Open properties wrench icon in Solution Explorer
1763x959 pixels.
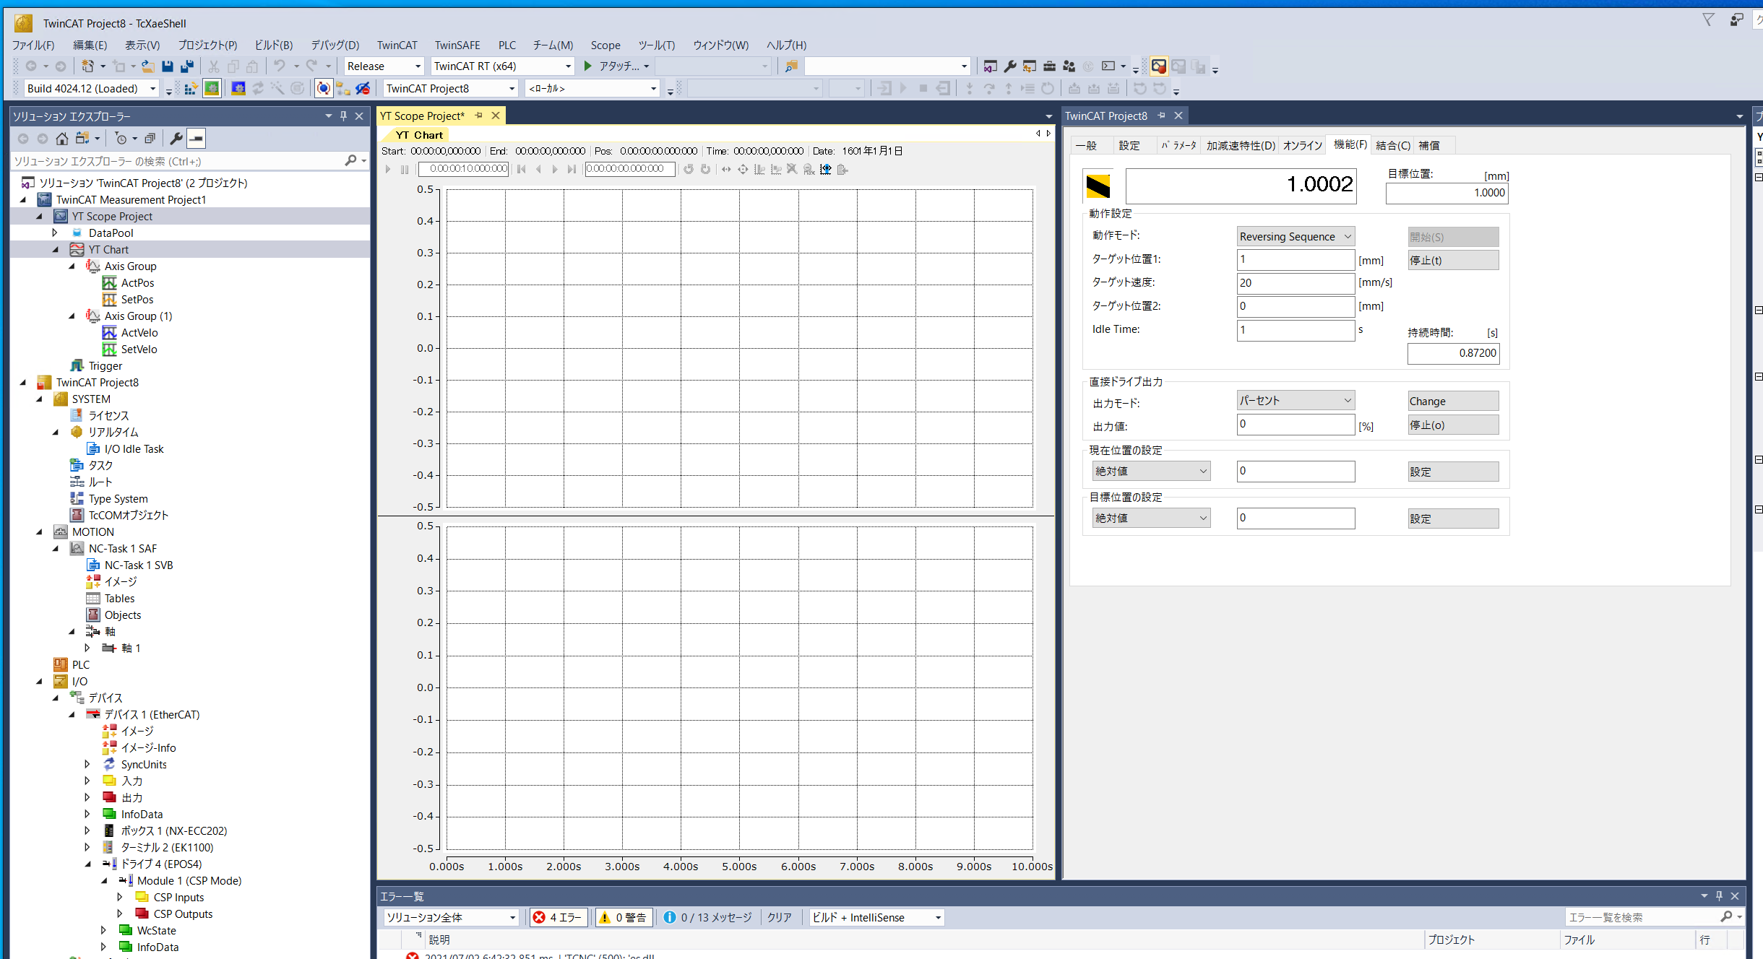coord(176,139)
